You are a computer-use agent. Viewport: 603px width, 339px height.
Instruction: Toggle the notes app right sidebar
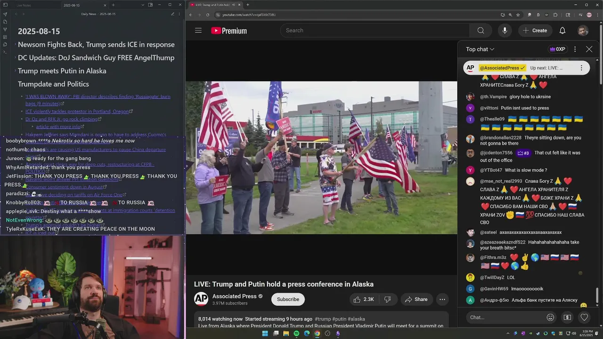tap(151, 5)
